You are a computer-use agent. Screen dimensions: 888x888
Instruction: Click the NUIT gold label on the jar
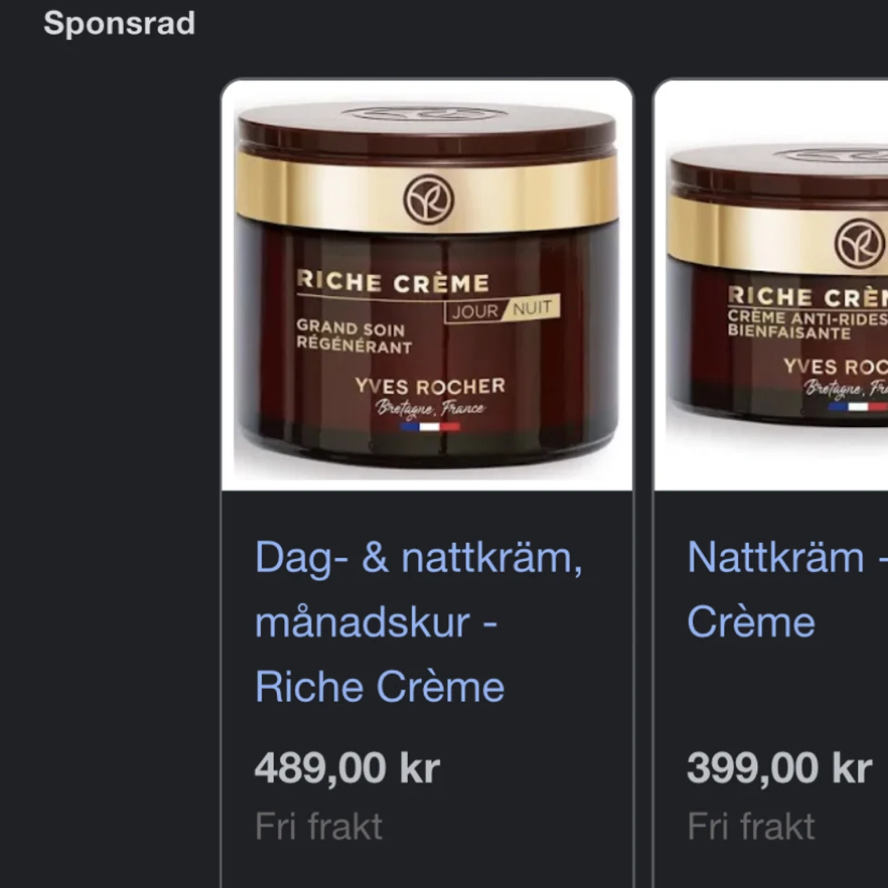532,308
